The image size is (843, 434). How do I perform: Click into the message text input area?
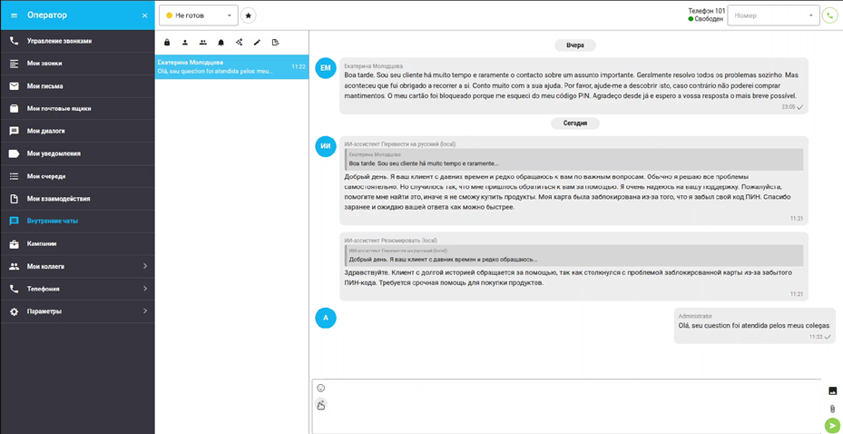[x=574, y=407]
